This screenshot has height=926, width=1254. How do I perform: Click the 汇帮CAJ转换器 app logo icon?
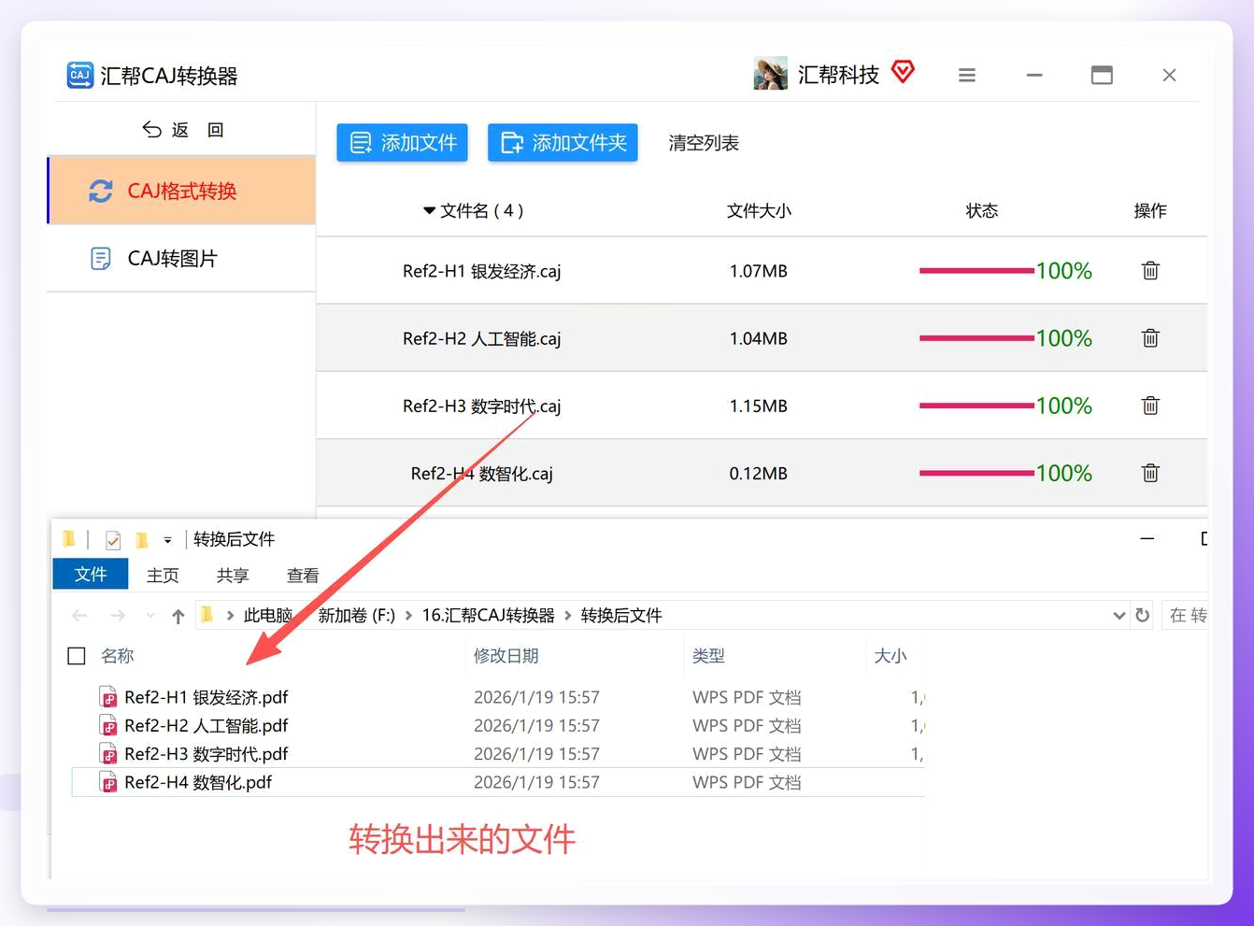(80, 75)
